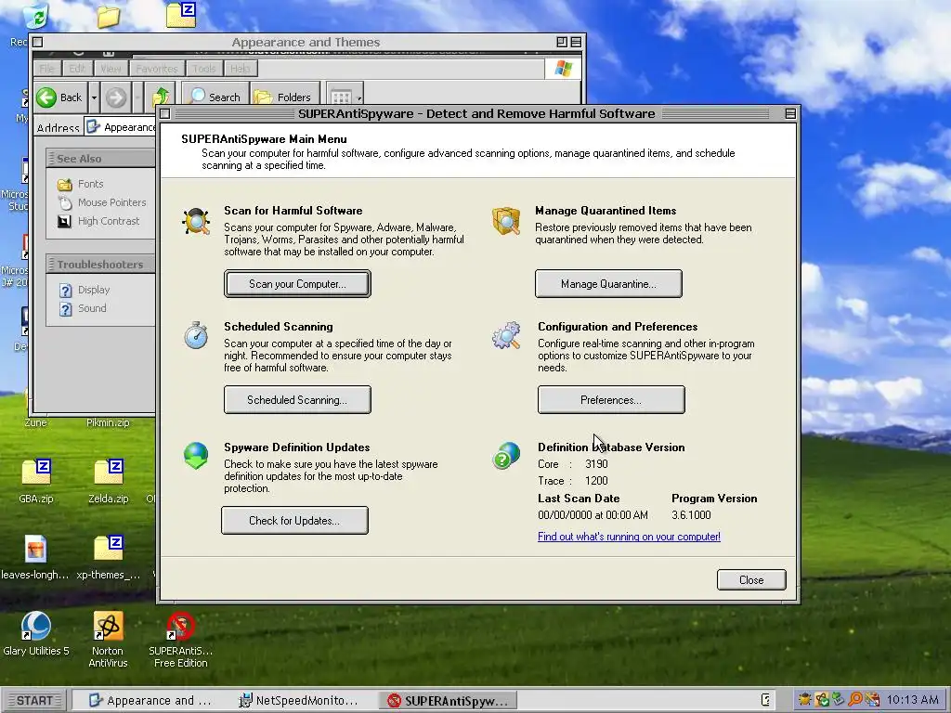This screenshot has height=713, width=951.
Task: Click the Forward arrow in Appearance and Themes
Action: point(116,97)
